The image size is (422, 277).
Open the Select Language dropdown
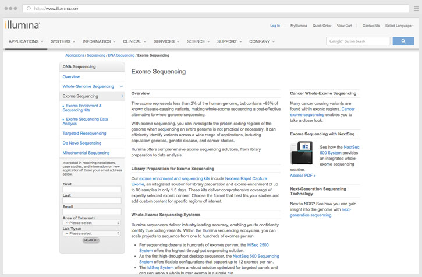pos(400,26)
